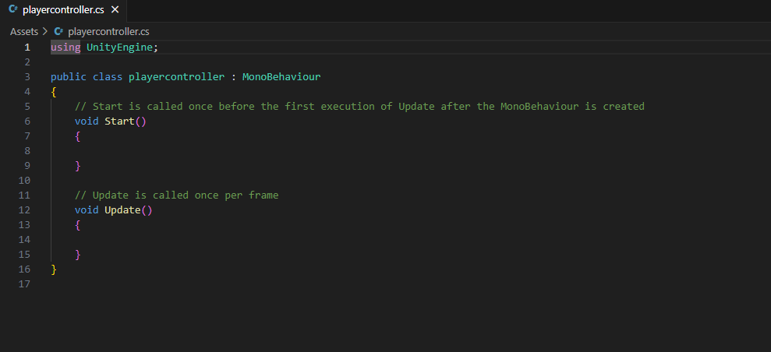Click the pink opening brace on line 7
The width and height of the screenshot is (771, 352).
tap(78, 136)
